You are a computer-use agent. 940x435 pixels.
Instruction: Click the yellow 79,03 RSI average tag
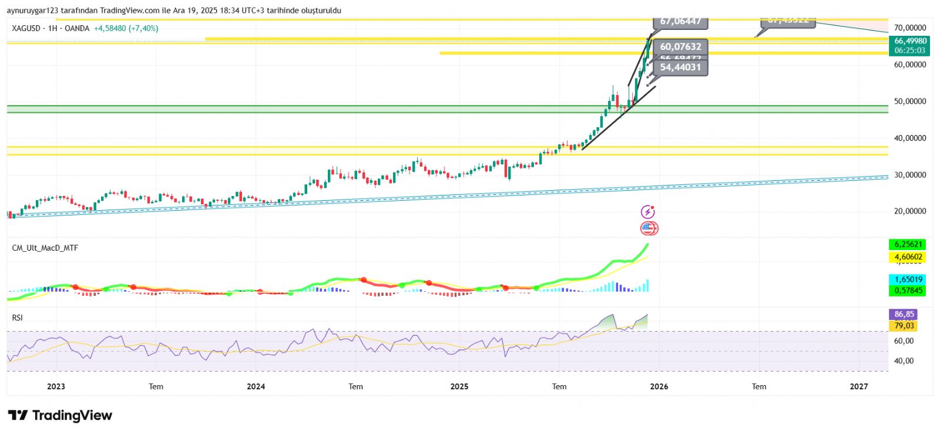click(x=904, y=326)
